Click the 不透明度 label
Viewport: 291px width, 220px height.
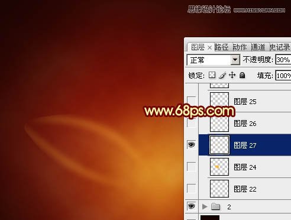click(x=258, y=59)
